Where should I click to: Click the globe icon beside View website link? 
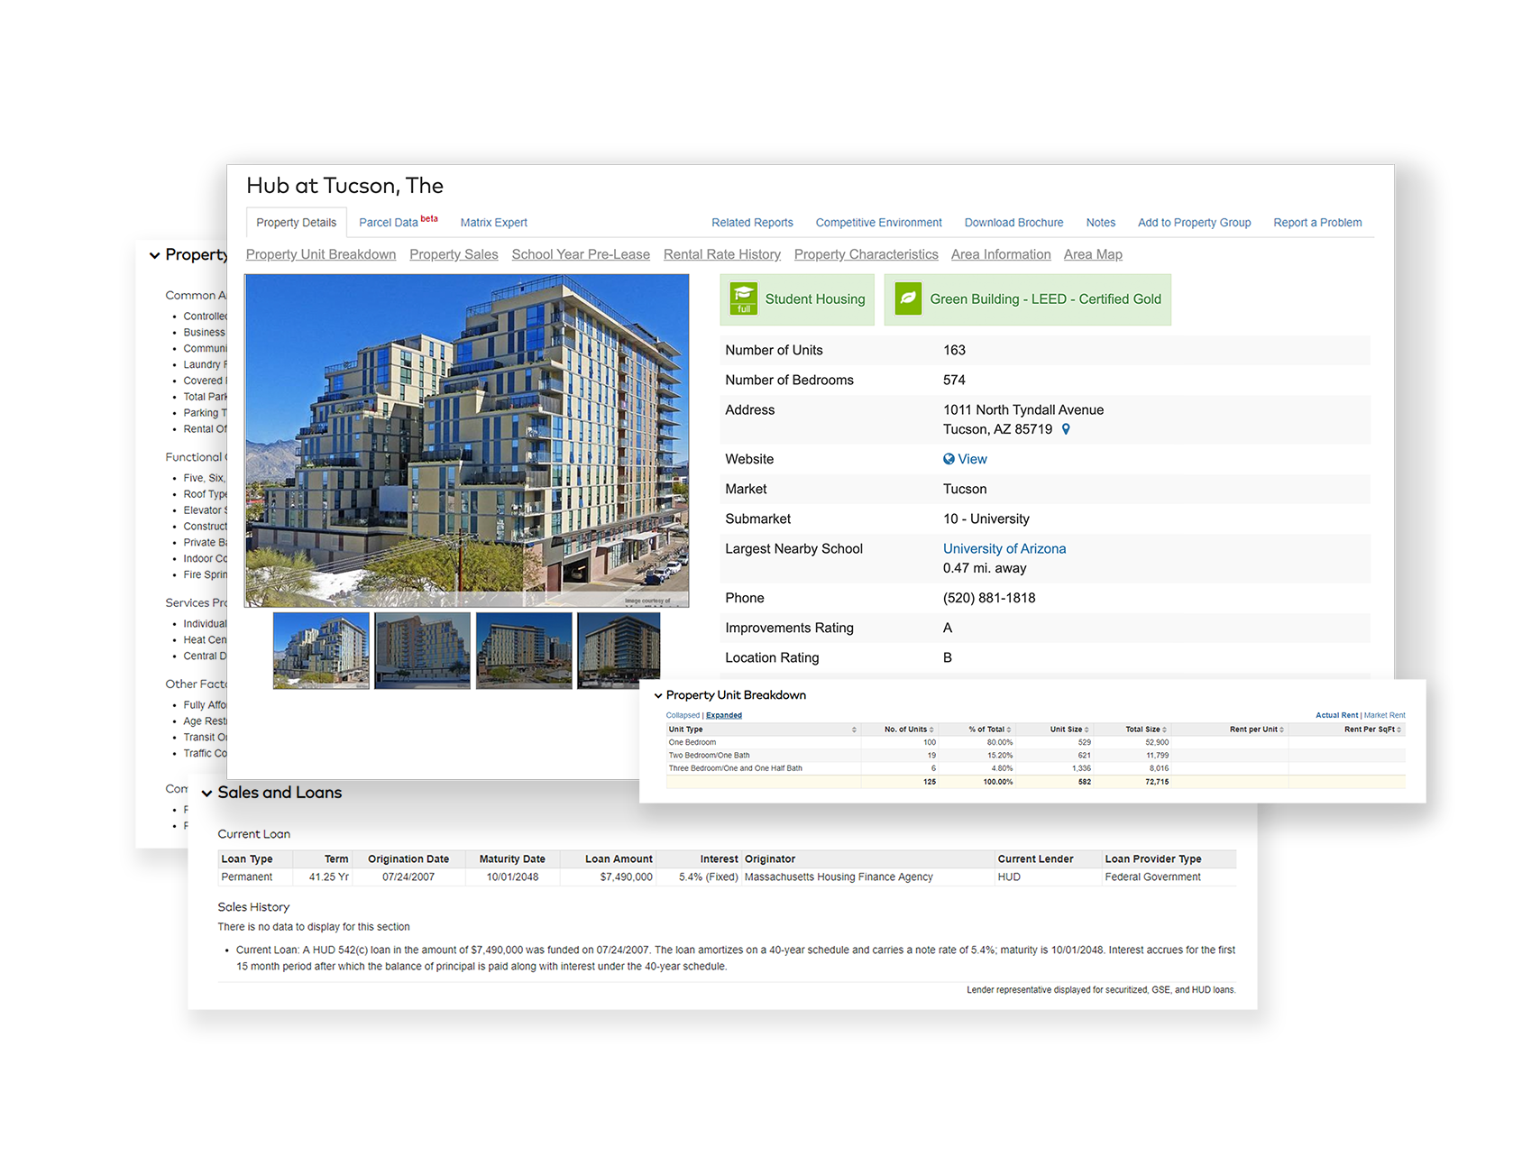[948, 459]
